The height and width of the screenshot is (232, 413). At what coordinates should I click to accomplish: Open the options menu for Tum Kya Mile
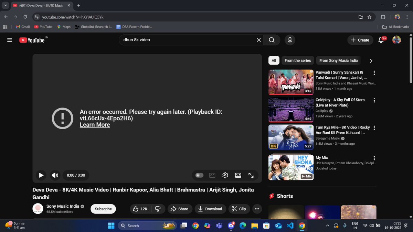[x=374, y=128]
